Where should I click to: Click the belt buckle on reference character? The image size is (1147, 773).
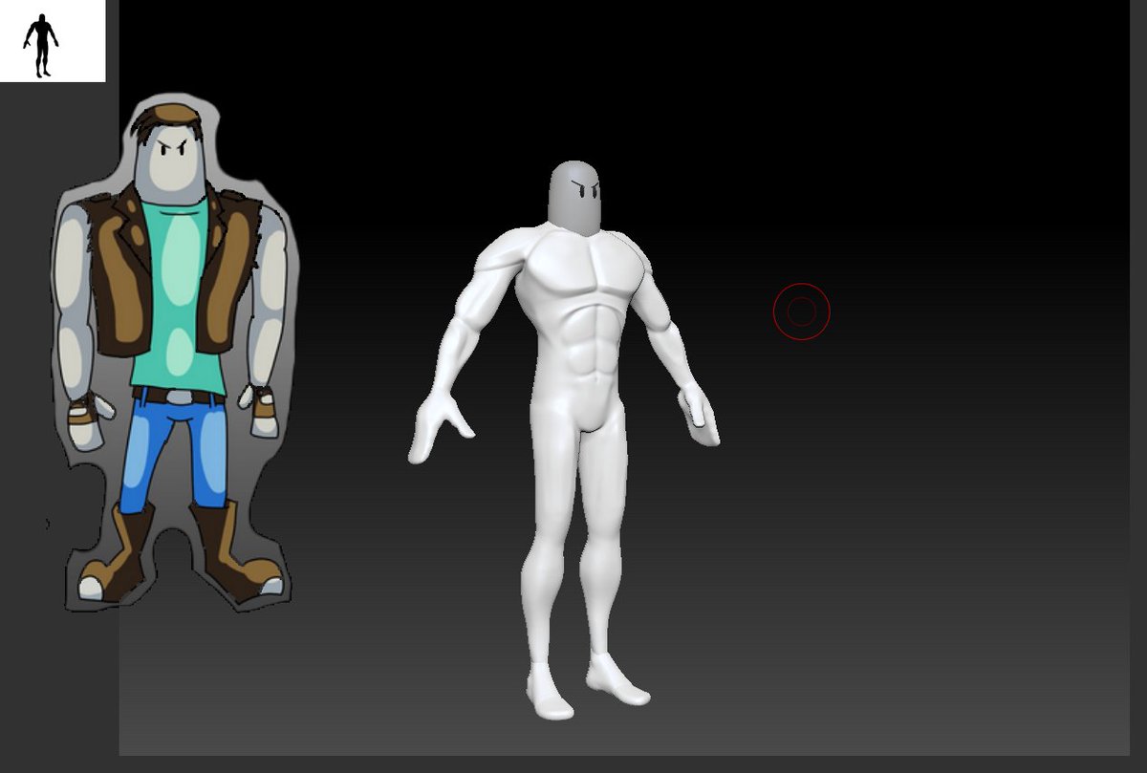[180, 397]
